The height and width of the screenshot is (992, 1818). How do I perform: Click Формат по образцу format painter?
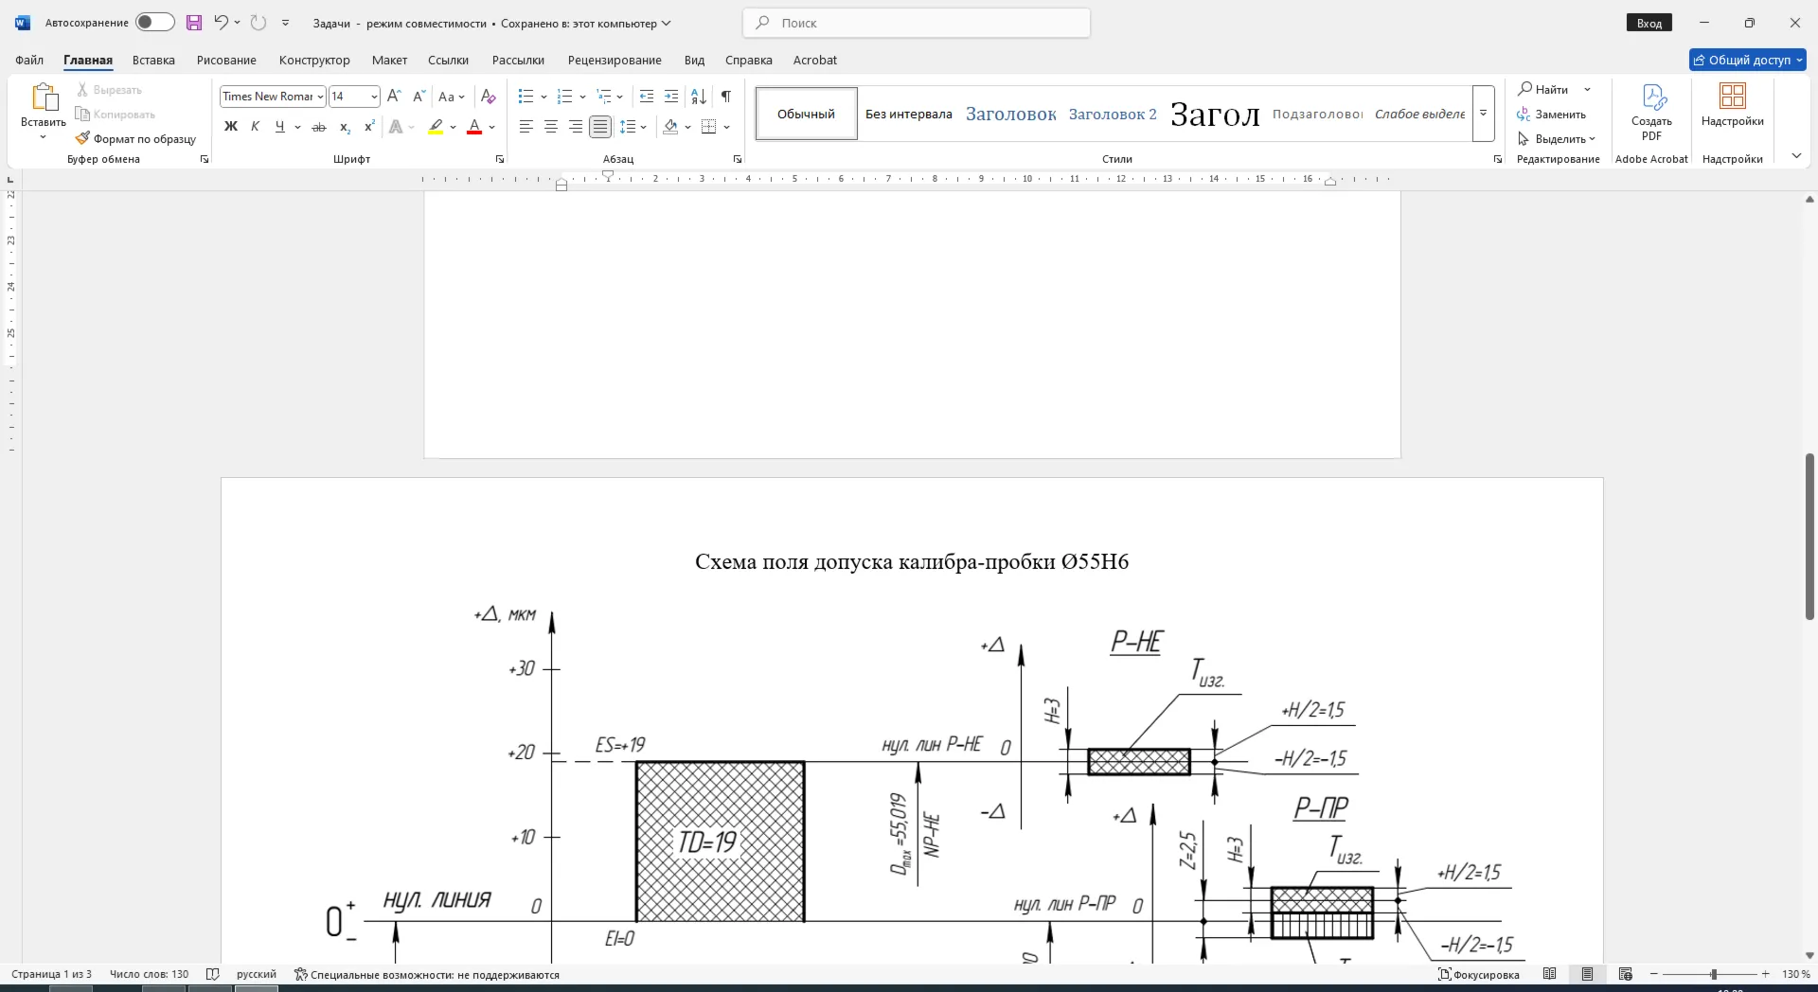pos(136,138)
